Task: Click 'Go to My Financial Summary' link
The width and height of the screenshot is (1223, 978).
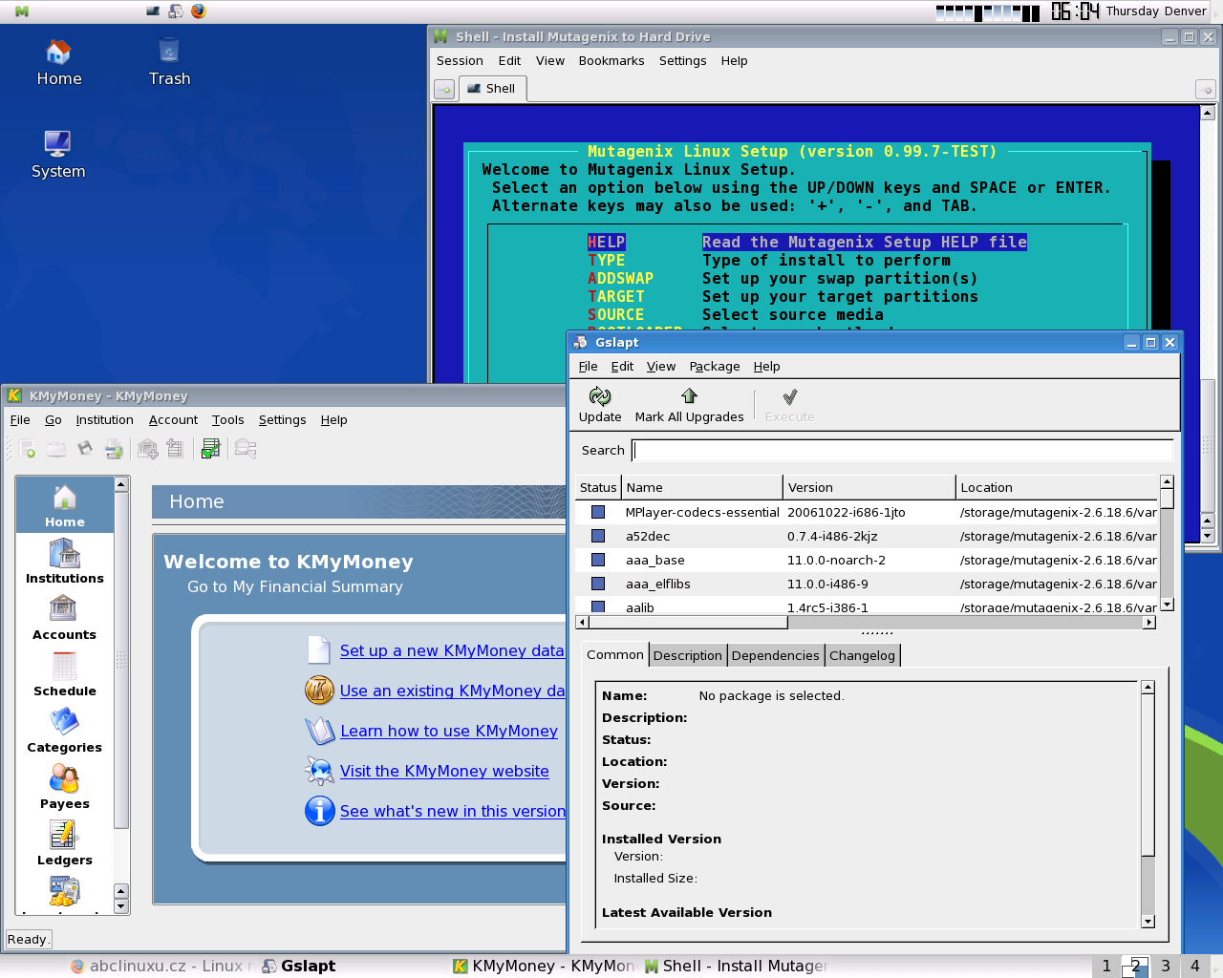Action: tap(295, 586)
